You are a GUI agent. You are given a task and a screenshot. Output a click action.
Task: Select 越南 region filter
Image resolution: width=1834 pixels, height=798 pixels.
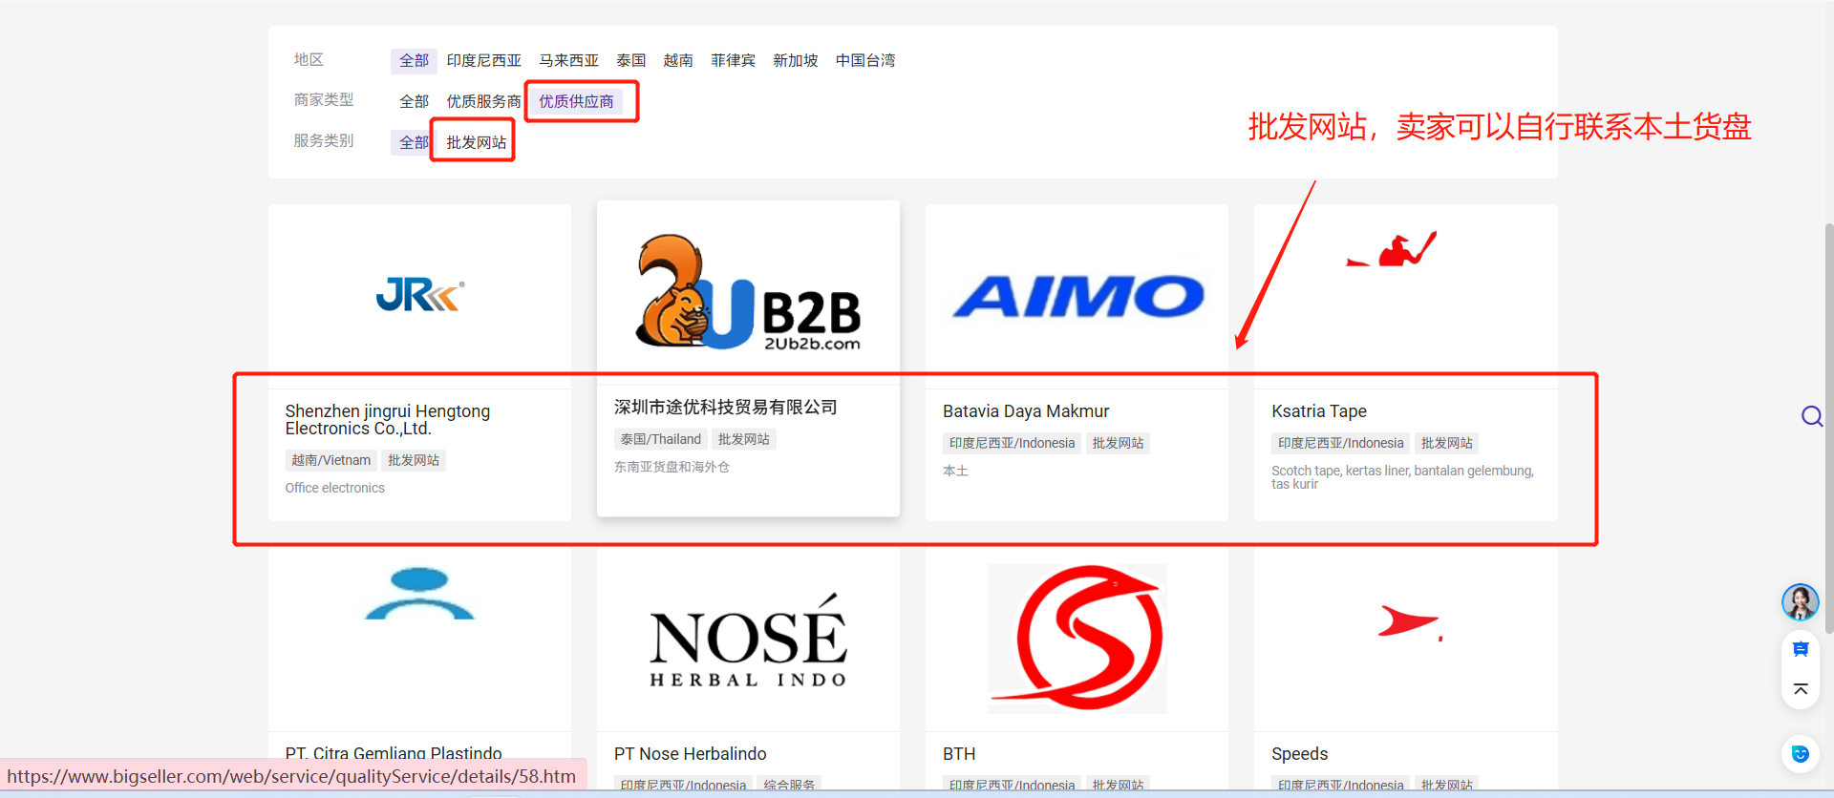pyautogui.click(x=677, y=60)
